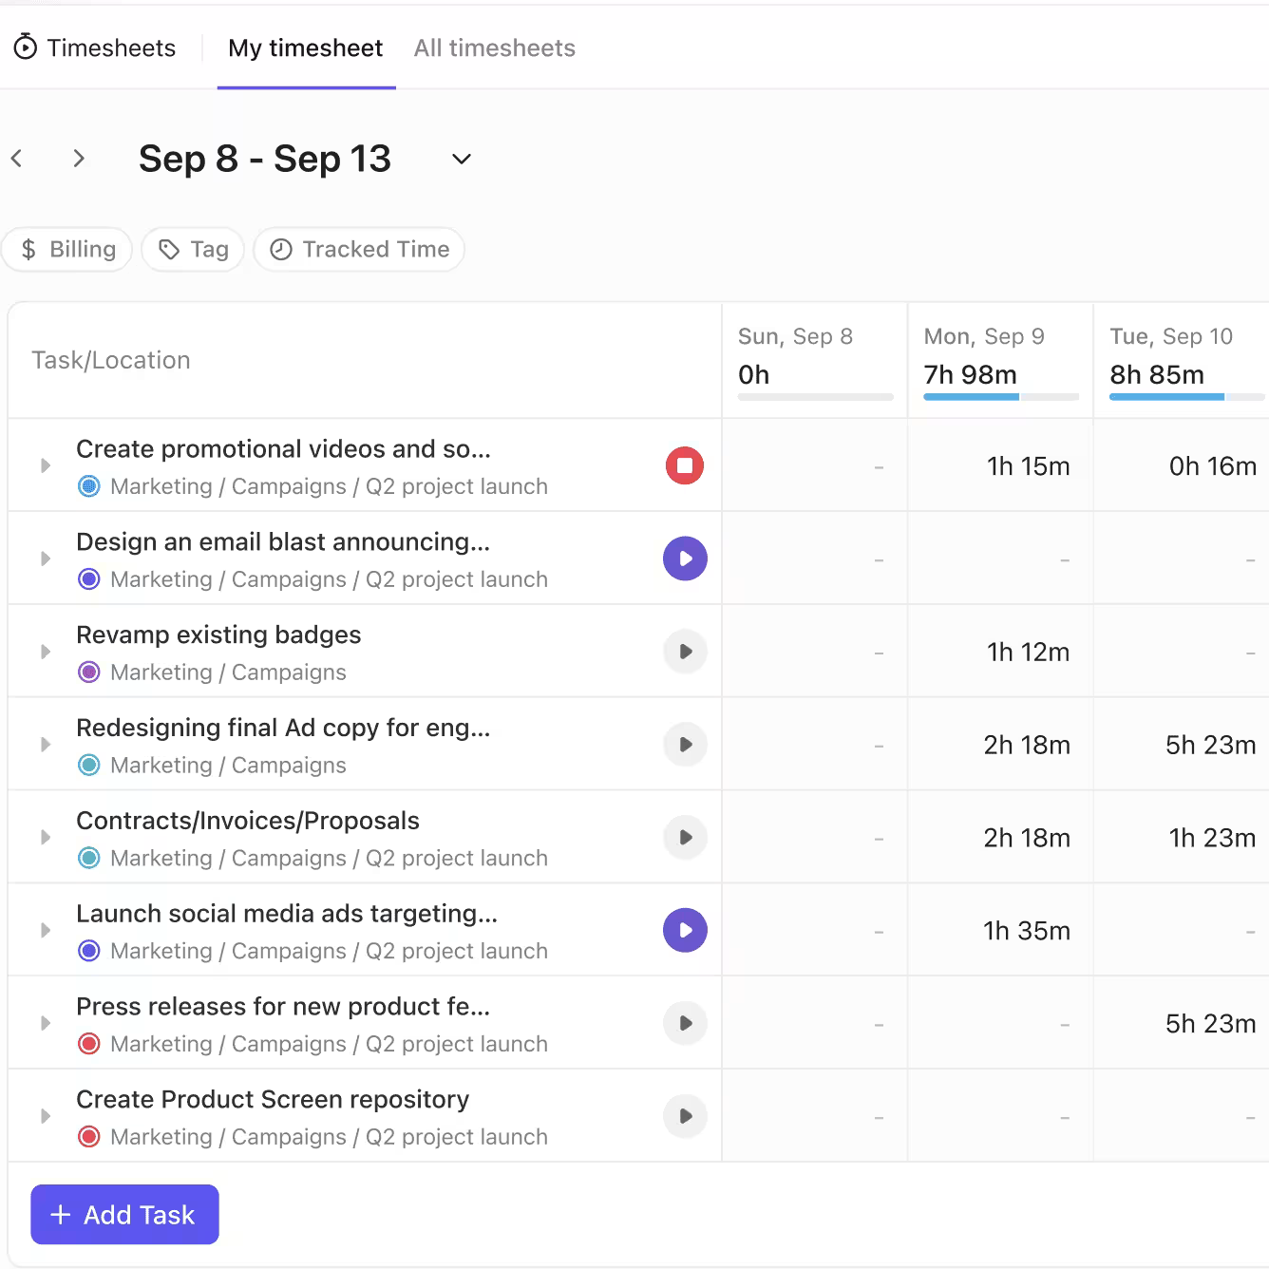The width and height of the screenshot is (1269, 1269).
Task: Click the Add Task button
Action: (124, 1214)
